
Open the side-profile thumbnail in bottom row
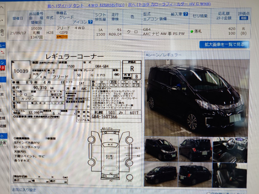pos(161,174)
